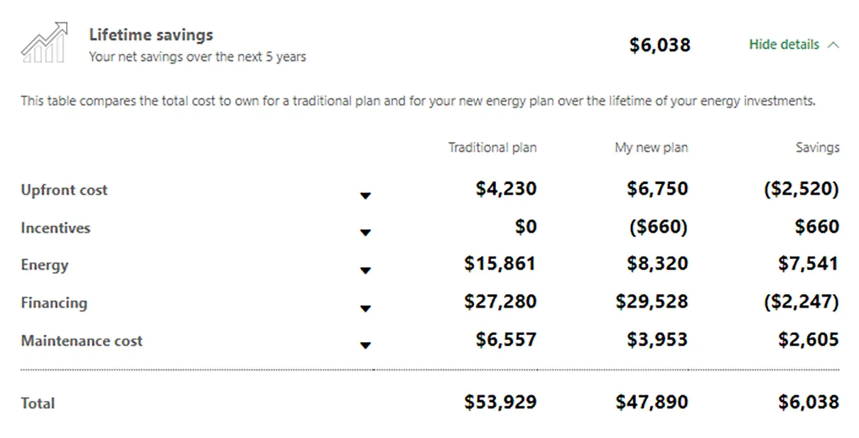Click the Total row label
This screenshot has height=438, width=859.
(x=38, y=403)
